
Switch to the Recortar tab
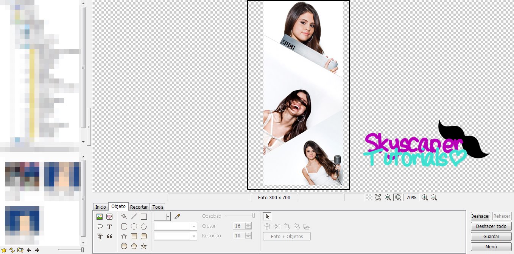pyautogui.click(x=139, y=207)
